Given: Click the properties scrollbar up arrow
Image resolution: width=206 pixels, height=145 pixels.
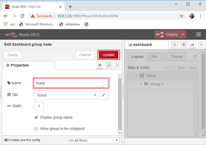Looking at the screenshot, I should coord(120,76).
